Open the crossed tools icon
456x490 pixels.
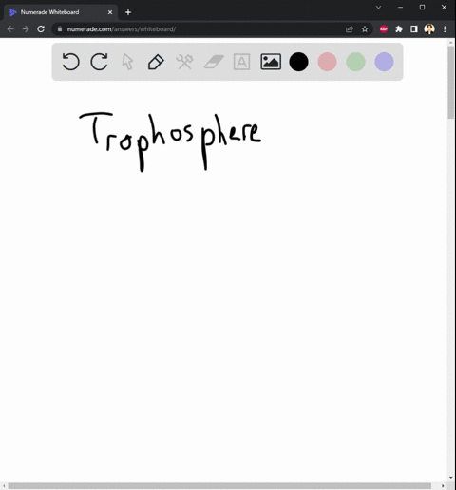pos(184,62)
